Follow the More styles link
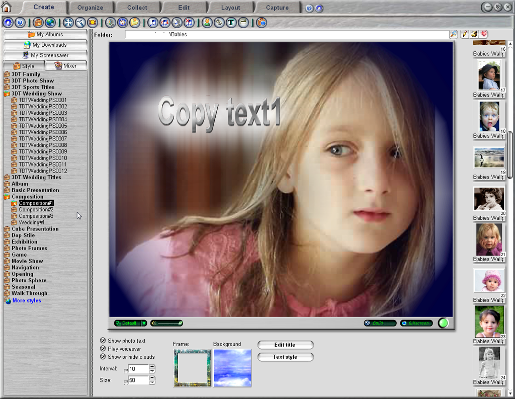Viewport: 515px width, 399px height. point(27,301)
